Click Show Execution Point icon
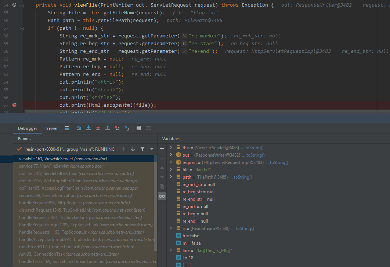The height and width of the screenshot is (267, 390). click(x=67, y=128)
